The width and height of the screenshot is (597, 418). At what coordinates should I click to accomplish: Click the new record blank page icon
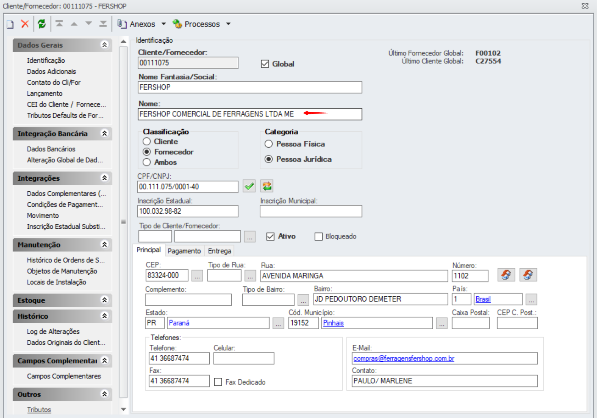10,24
